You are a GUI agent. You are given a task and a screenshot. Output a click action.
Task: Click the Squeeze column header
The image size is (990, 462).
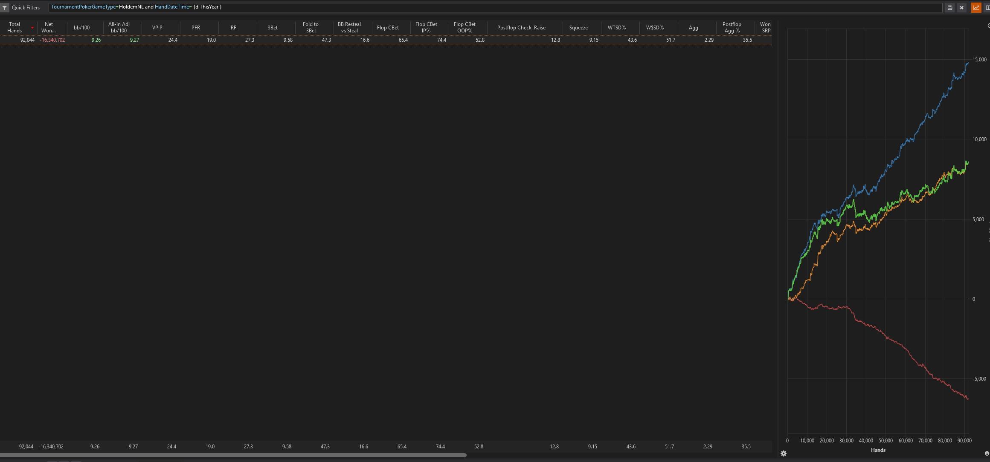click(x=578, y=27)
